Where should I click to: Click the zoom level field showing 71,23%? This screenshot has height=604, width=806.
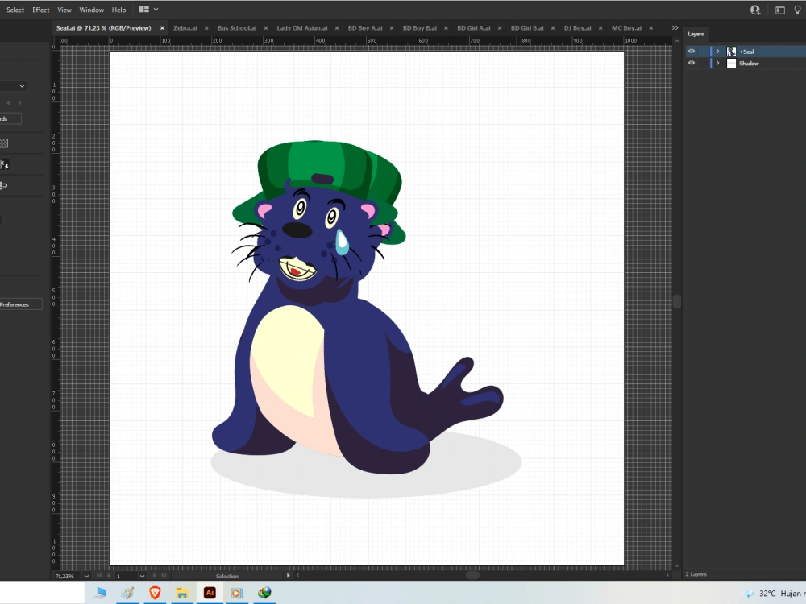pyautogui.click(x=67, y=577)
